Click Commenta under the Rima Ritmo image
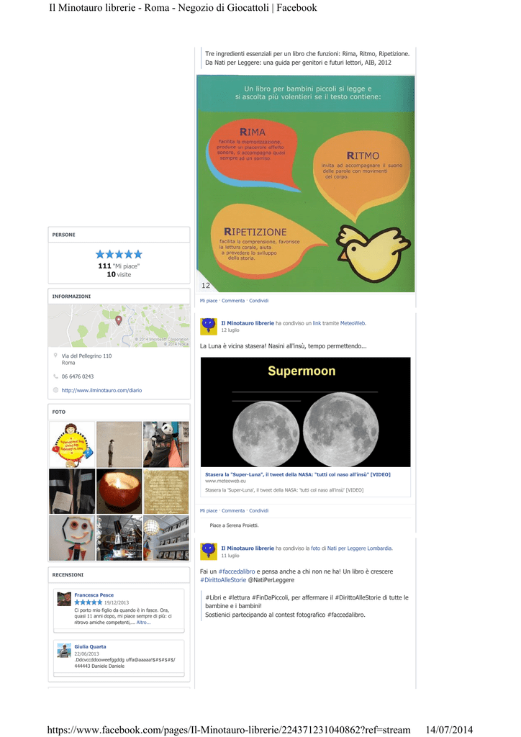 coord(233,301)
